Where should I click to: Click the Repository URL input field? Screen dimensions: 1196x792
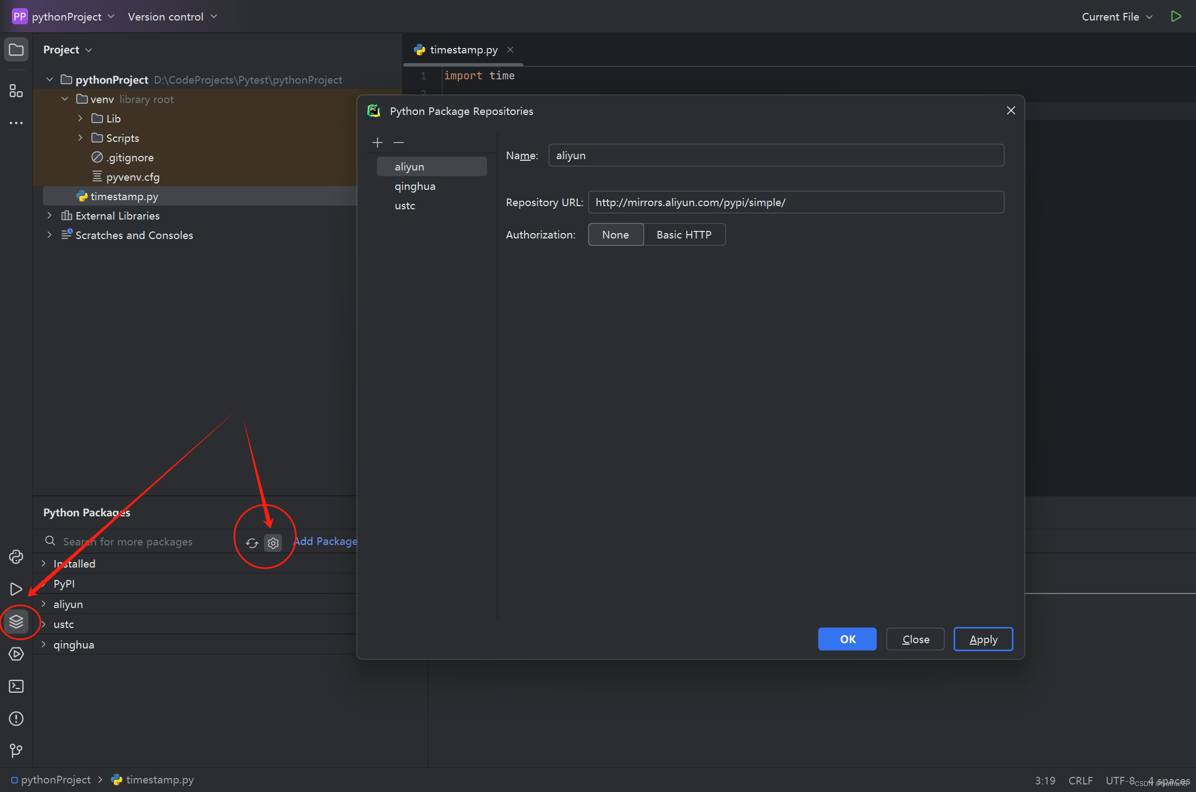[795, 202]
